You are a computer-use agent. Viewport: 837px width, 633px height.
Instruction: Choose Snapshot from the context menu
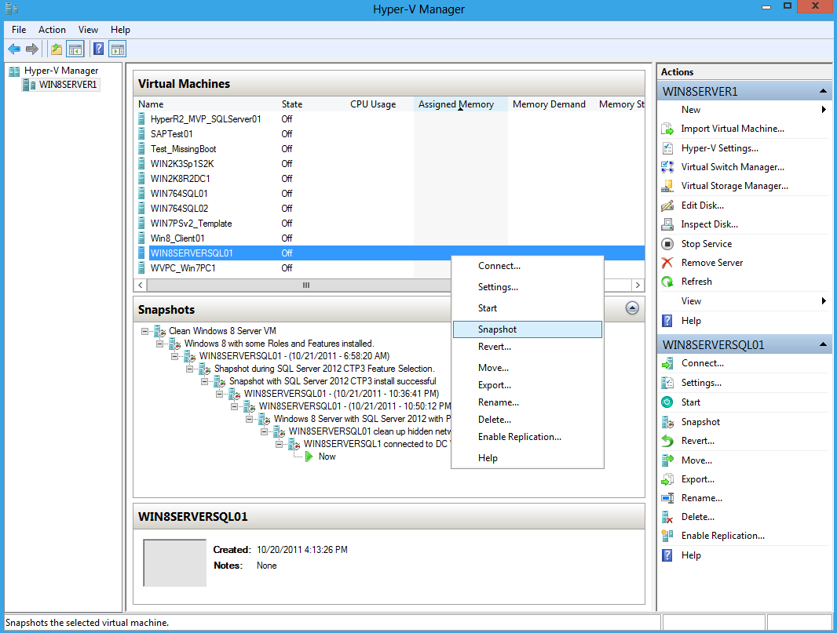click(x=528, y=329)
